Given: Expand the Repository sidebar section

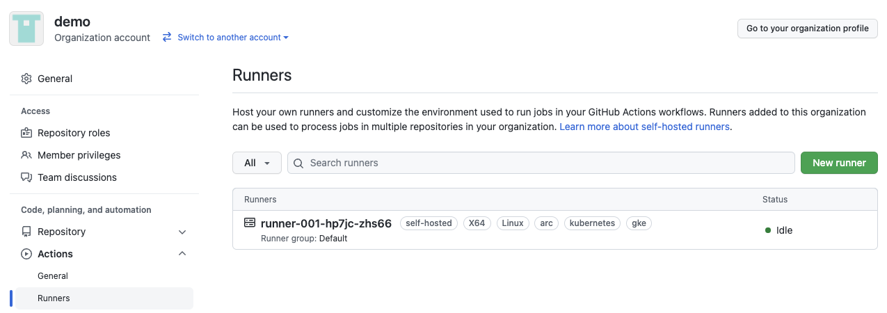Looking at the screenshot, I should click(x=182, y=232).
